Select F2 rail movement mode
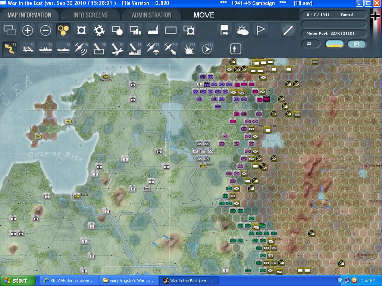The height and width of the screenshot is (286, 382). pos(28,48)
